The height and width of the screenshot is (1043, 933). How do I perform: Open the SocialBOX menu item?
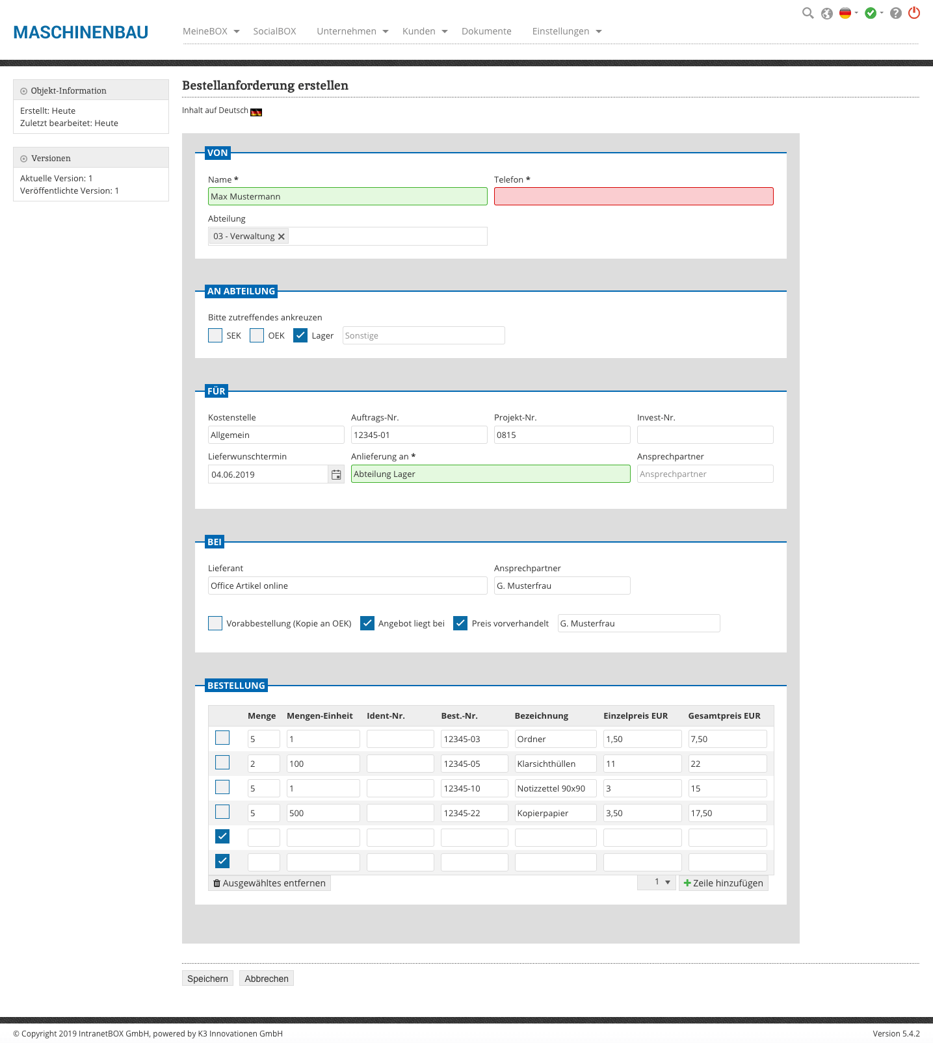coord(274,31)
